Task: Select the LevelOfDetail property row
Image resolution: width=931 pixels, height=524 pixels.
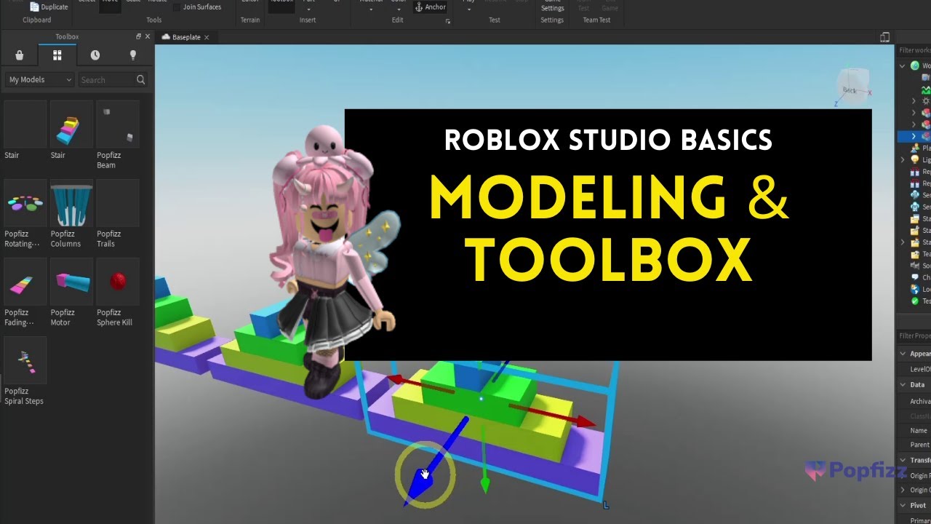Action: pos(914,369)
